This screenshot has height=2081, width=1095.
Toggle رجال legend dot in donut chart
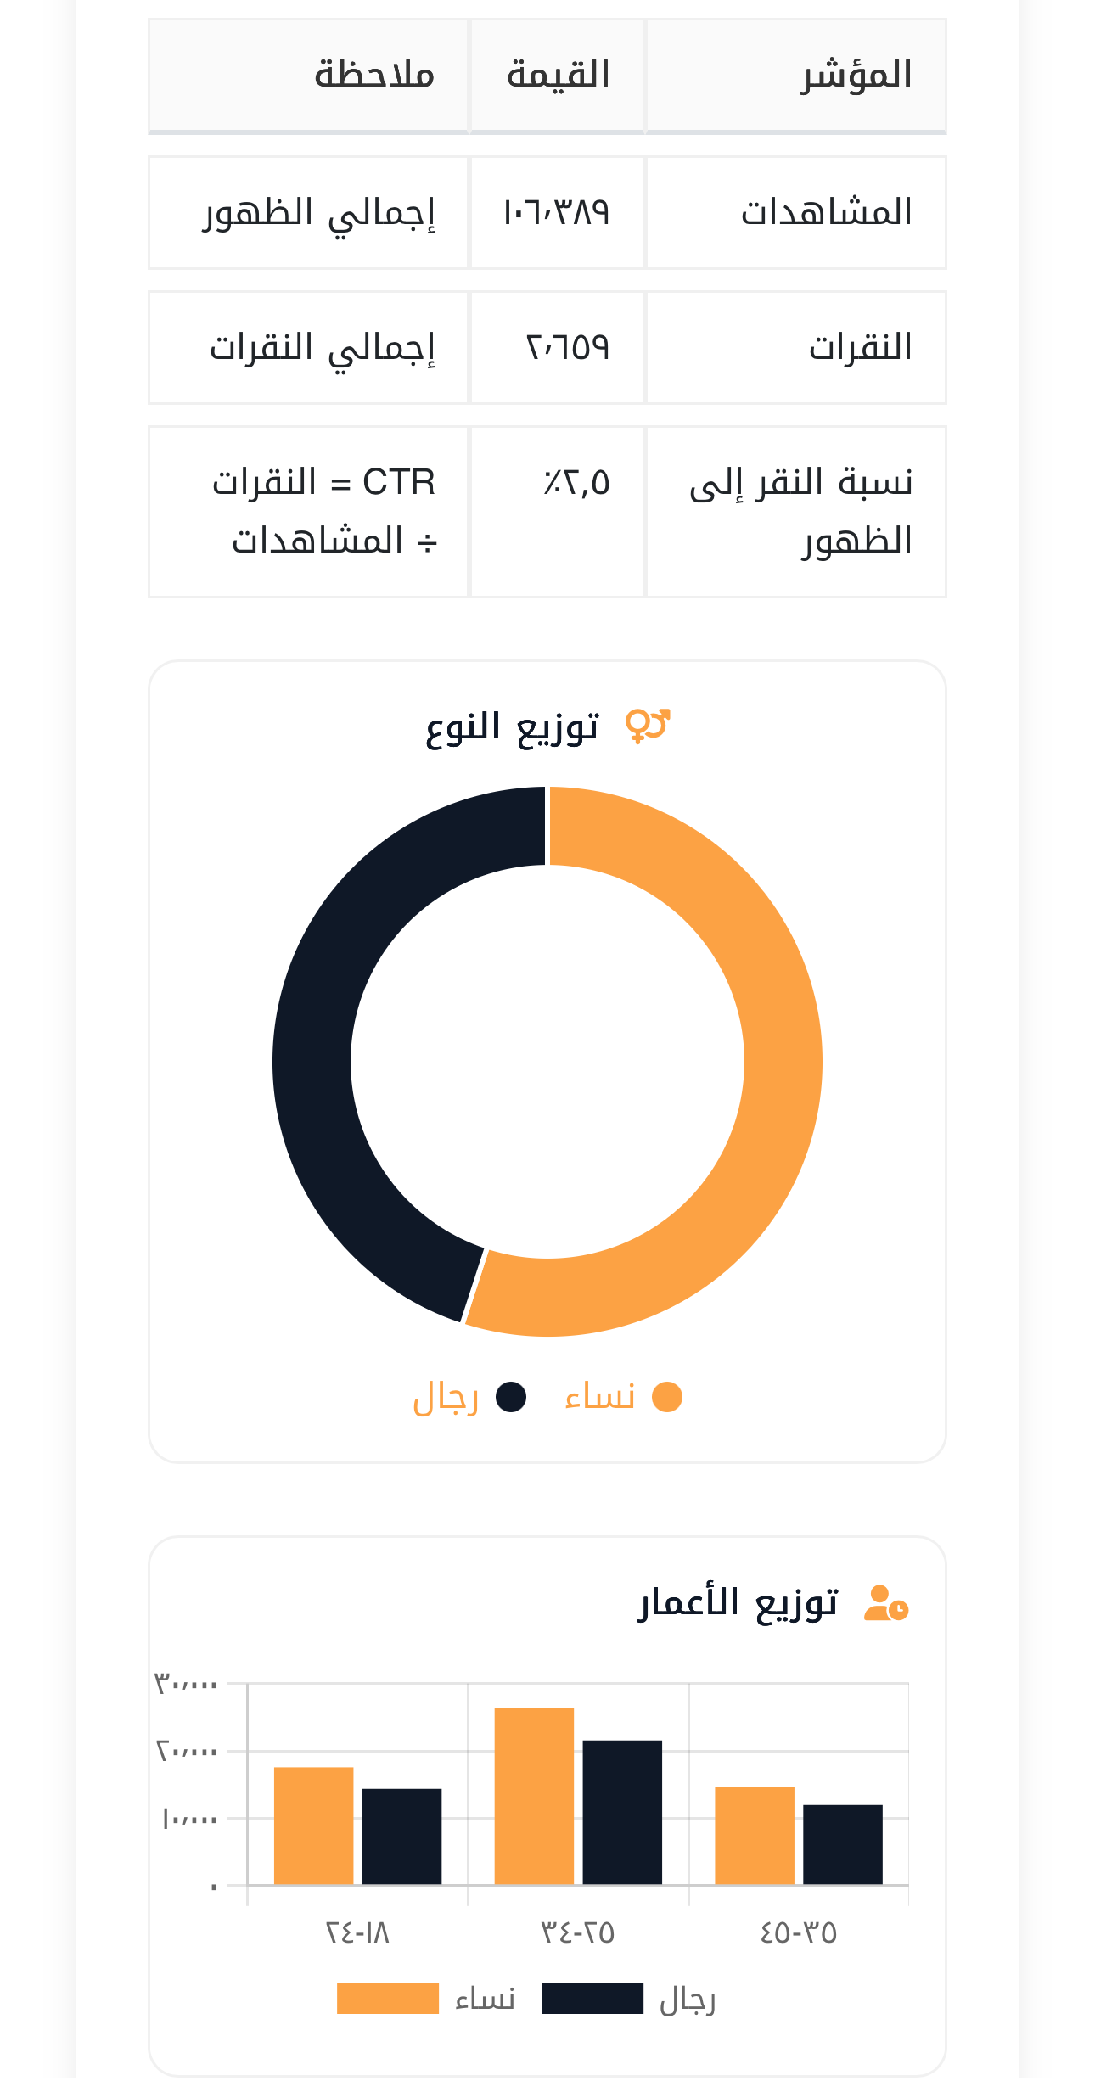pos(511,1397)
